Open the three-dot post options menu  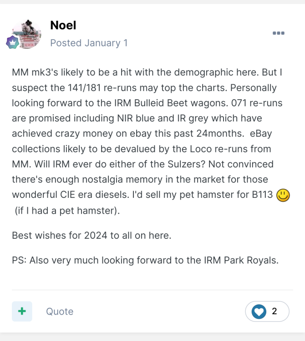coord(279,33)
